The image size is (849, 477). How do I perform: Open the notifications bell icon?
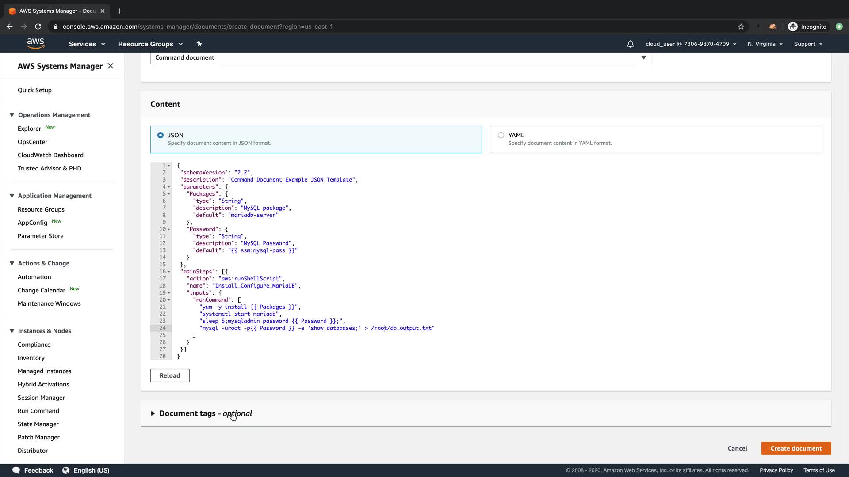tap(630, 44)
